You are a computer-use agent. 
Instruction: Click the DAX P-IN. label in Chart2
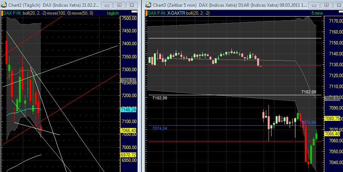[x=13, y=13]
